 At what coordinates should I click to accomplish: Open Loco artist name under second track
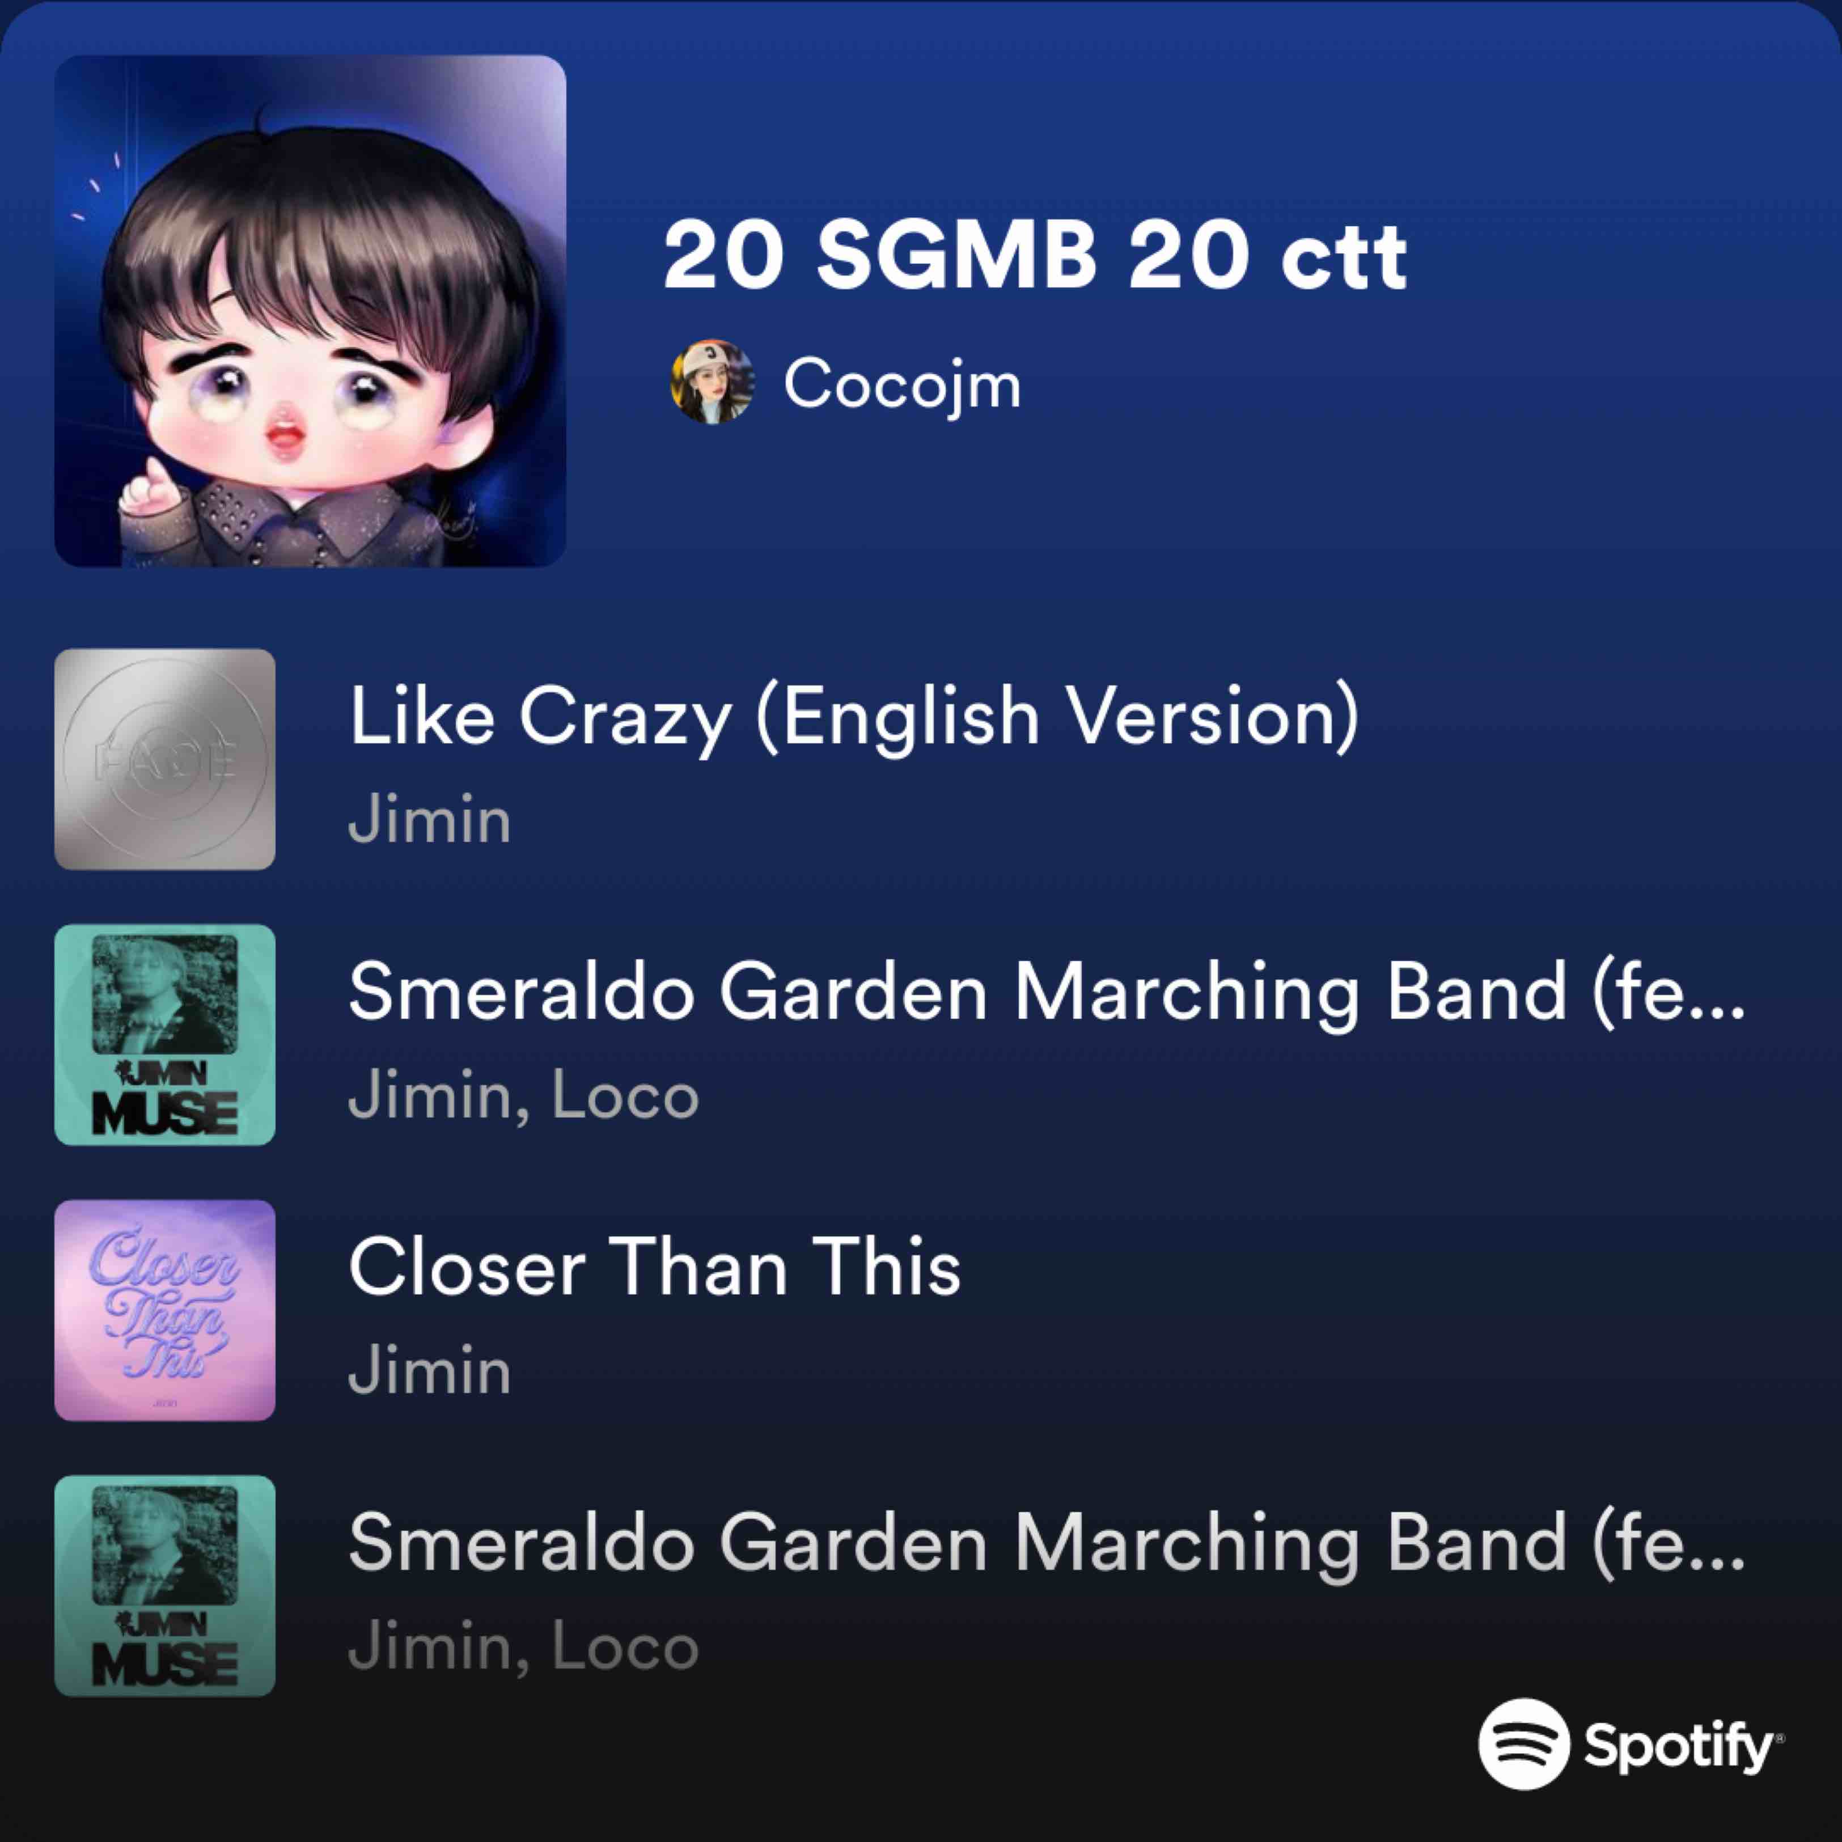click(x=625, y=1096)
